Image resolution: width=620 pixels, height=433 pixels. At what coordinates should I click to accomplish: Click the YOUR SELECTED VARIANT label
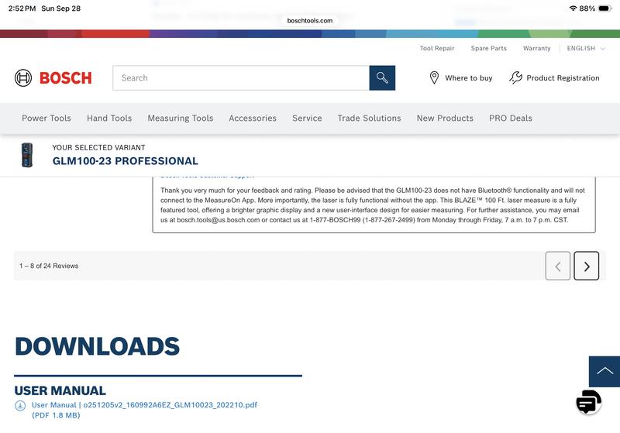[98, 147]
